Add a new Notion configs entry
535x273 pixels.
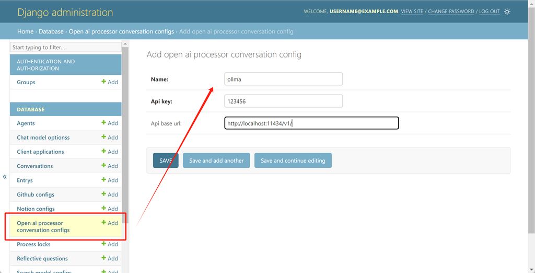(110, 209)
